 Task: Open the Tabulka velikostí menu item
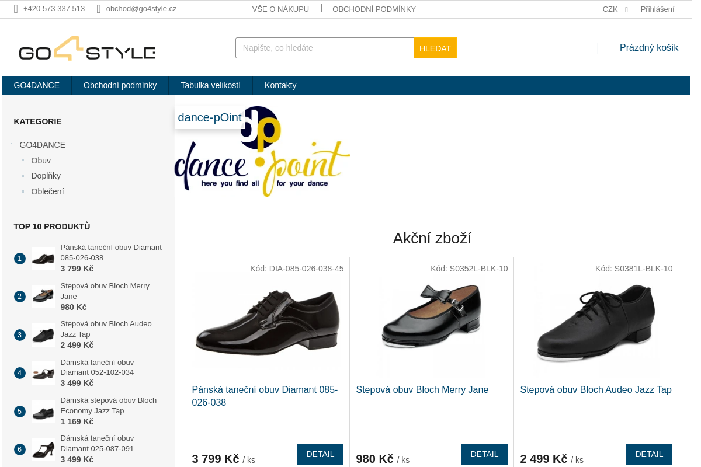tap(210, 85)
